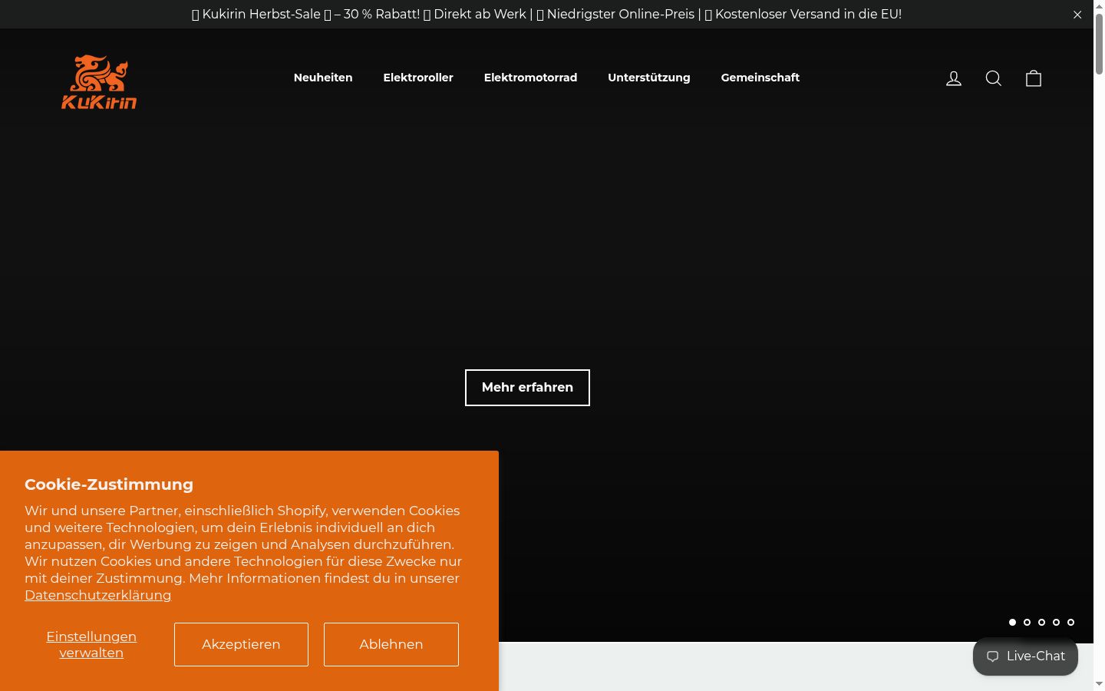Image resolution: width=1105 pixels, height=691 pixels.
Task: Click the Herbst-Sale announcement text
Action: [546, 15]
